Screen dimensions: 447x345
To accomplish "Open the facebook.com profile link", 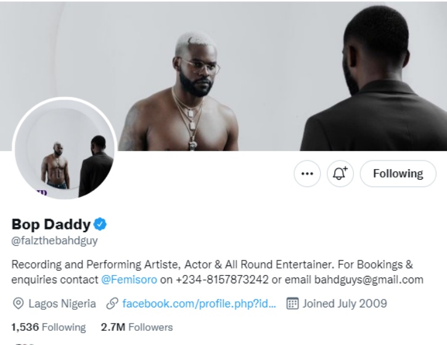I will (x=199, y=304).
